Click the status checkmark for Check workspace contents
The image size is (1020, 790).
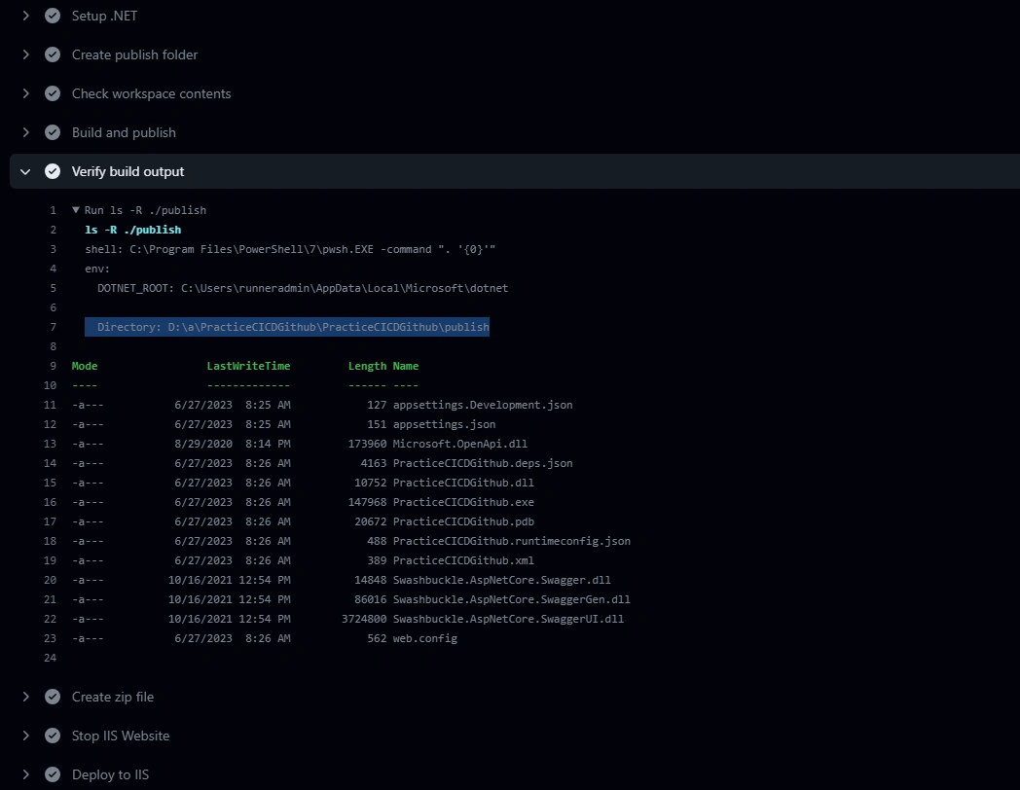pos(53,93)
